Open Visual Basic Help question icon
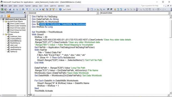This screenshot has height=97, width=172. 60,9
